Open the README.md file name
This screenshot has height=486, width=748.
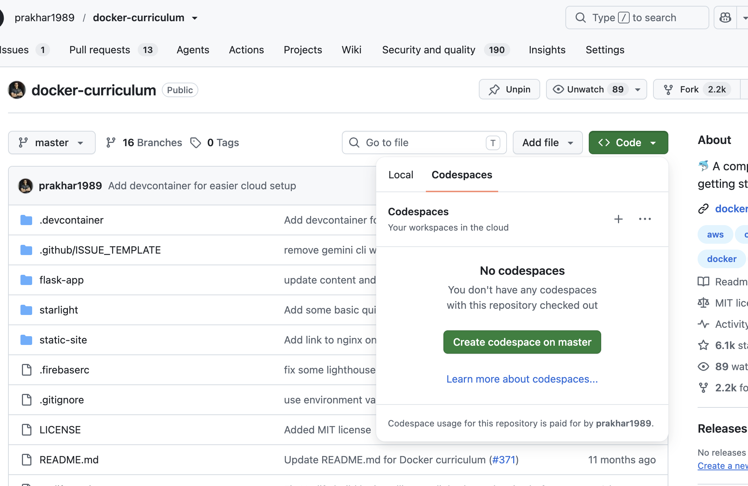[69, 460]
